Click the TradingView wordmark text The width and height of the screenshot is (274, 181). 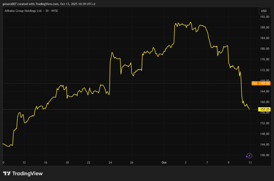[27, 173]
